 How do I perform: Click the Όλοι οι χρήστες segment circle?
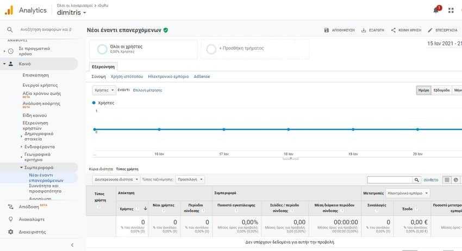102,49
